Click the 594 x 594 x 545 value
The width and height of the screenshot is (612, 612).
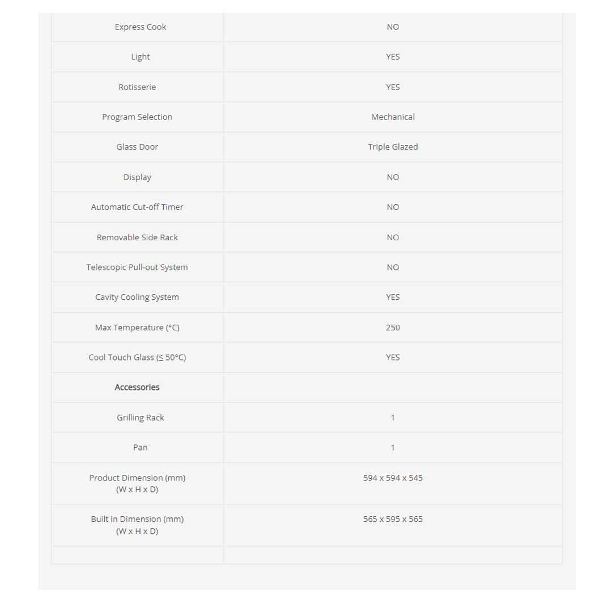393,478
